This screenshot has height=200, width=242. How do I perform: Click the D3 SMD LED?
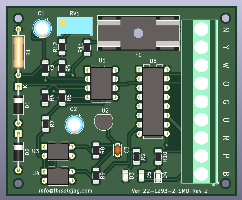126,176
